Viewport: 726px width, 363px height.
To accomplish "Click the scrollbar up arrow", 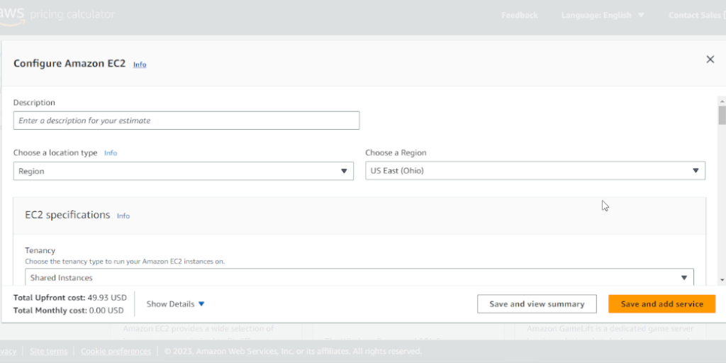I will 722,100.
